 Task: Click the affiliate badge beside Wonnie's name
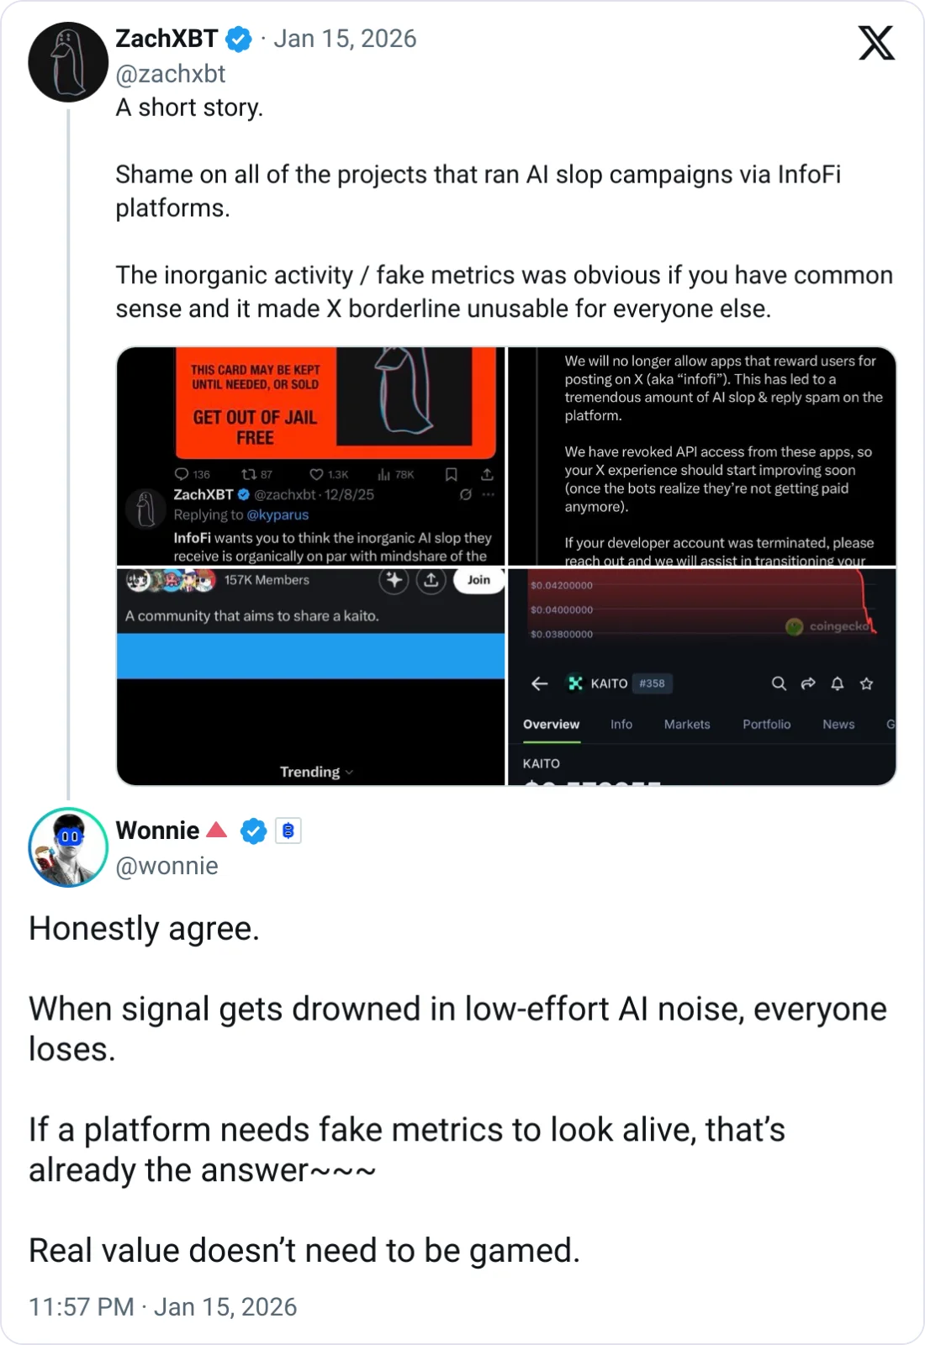pos(288,831)
